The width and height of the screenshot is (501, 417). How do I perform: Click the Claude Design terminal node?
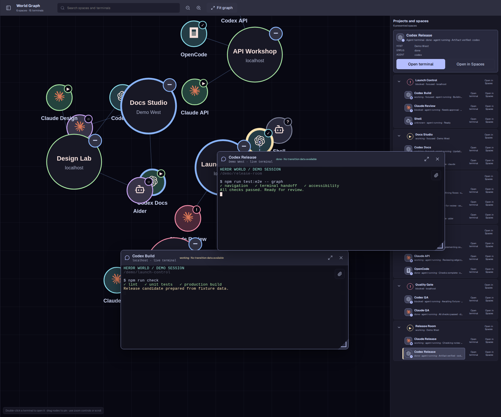59,98
